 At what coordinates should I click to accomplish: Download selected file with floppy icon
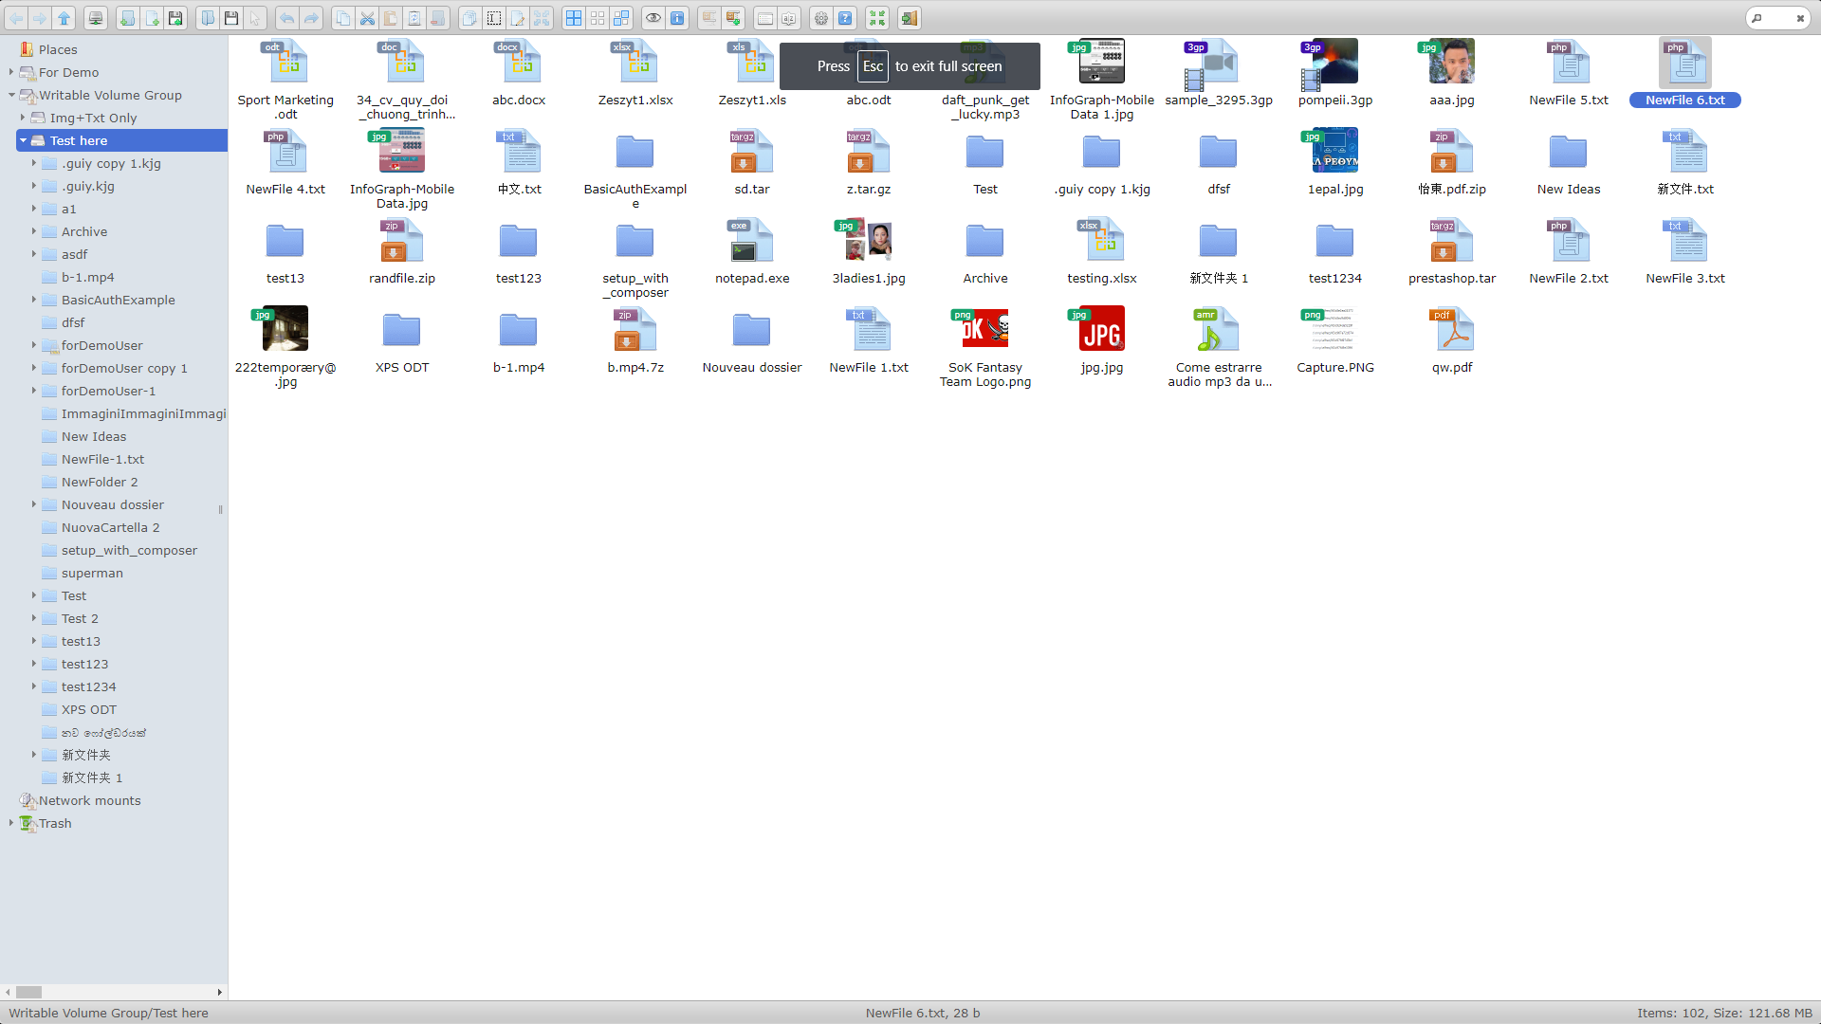tap(231, 18)
